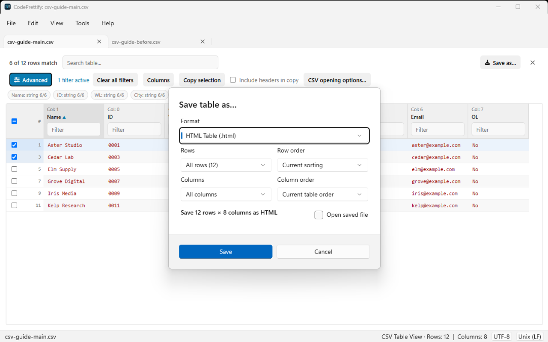Close the csv-guide-main.csv tab
548x342 pixels.
99,41
